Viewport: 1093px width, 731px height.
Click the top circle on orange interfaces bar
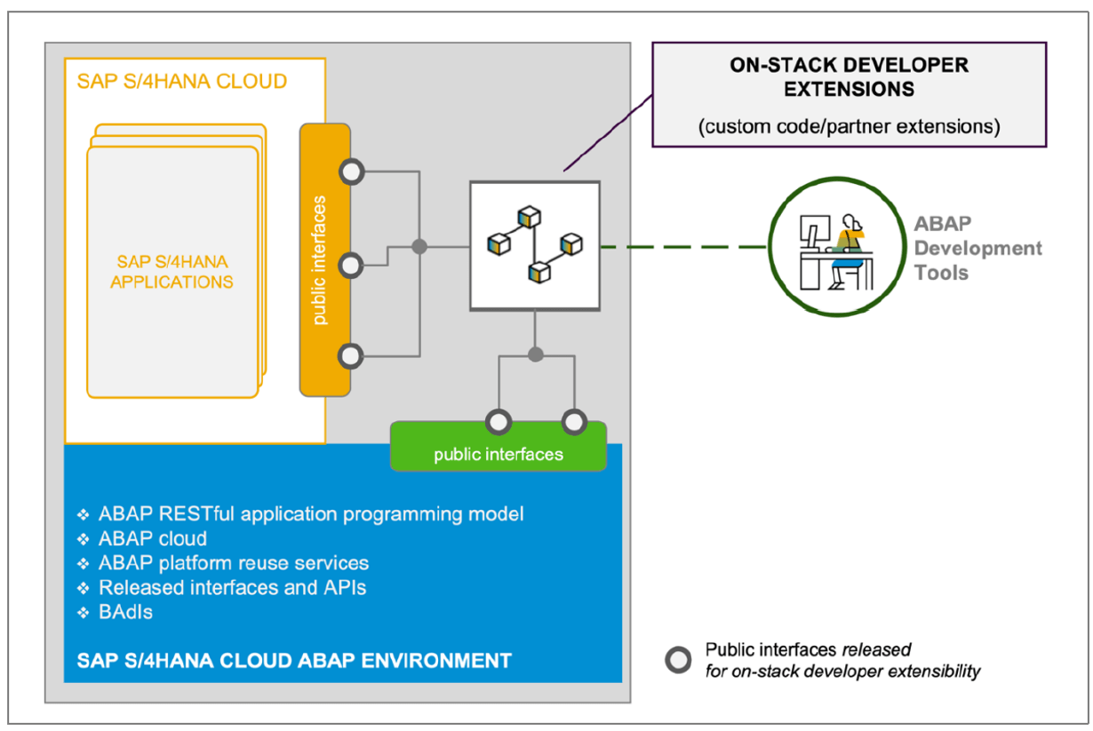(x=352, y=172)
